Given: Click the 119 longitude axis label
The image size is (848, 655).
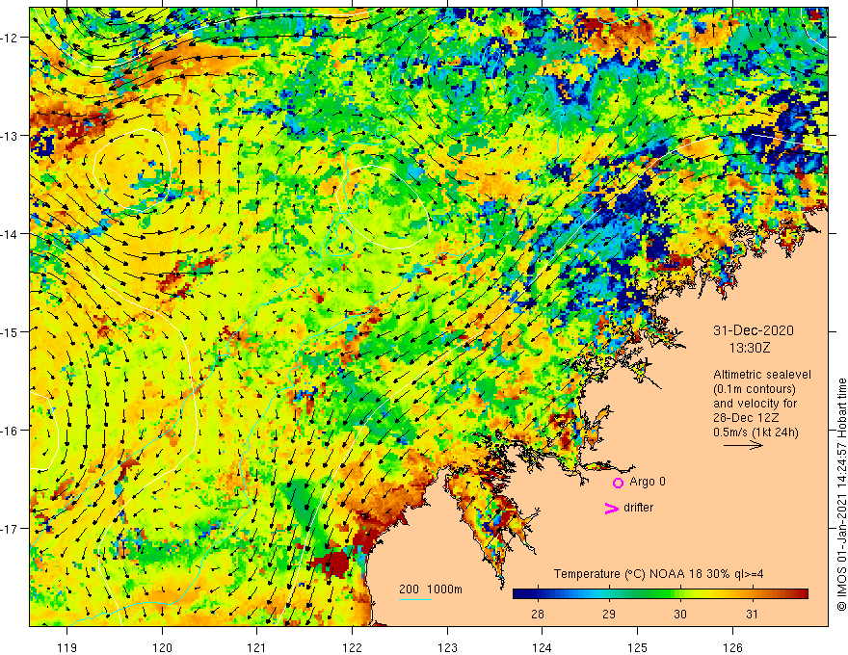Looking at the screenshot, I should [x=67, y=647].
